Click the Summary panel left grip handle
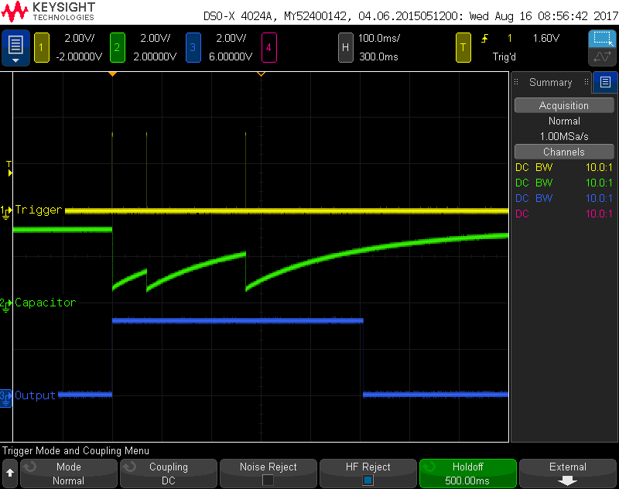619x489 pixels. tap(516, 82)
